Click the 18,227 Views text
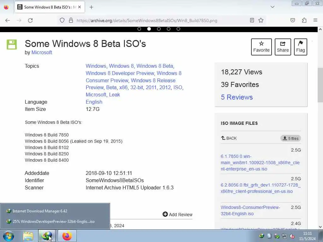Screen dimensions: 323x242 pos(241,72)
